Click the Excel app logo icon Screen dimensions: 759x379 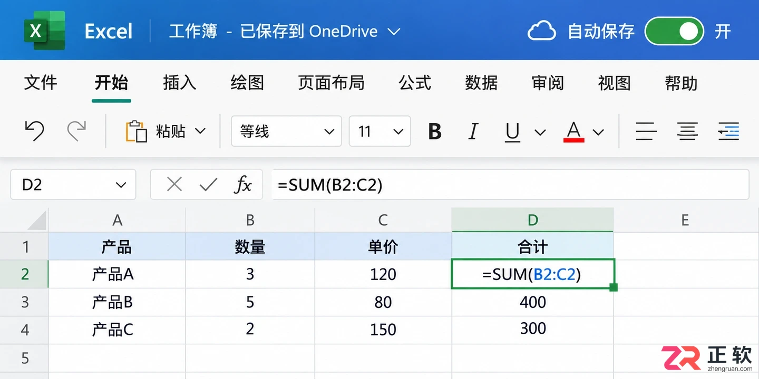[x=44, y=31]
